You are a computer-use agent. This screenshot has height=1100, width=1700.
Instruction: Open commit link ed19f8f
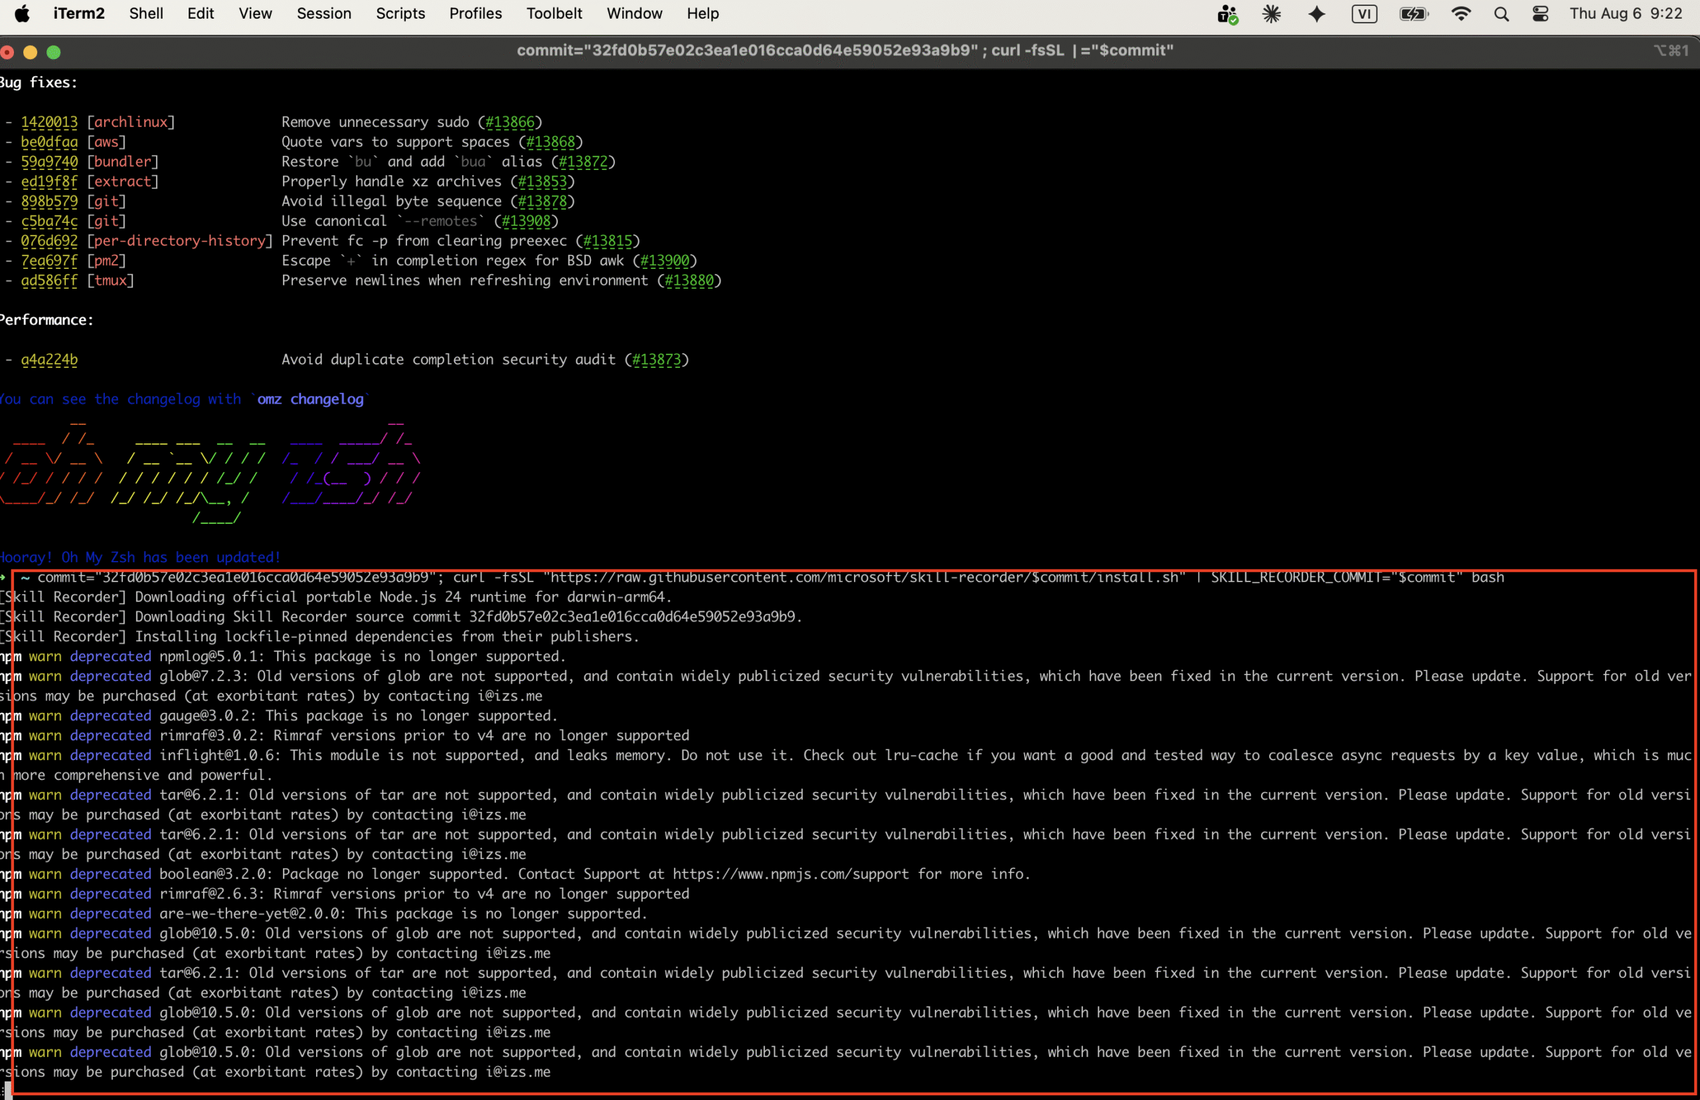click(49, 181)
